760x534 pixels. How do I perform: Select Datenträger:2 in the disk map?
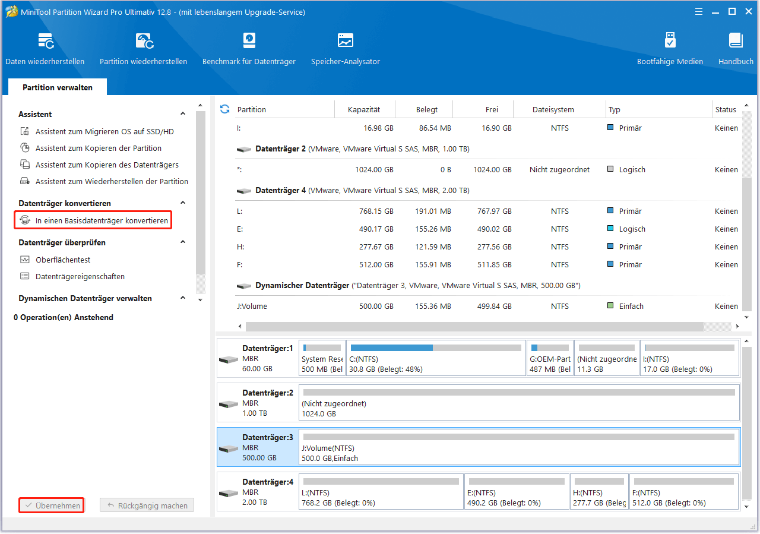click(256, 403)
